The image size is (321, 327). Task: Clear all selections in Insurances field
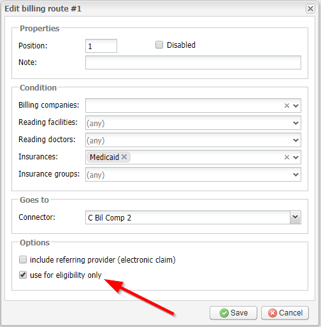pyautogui.click(x=287, y=157)
